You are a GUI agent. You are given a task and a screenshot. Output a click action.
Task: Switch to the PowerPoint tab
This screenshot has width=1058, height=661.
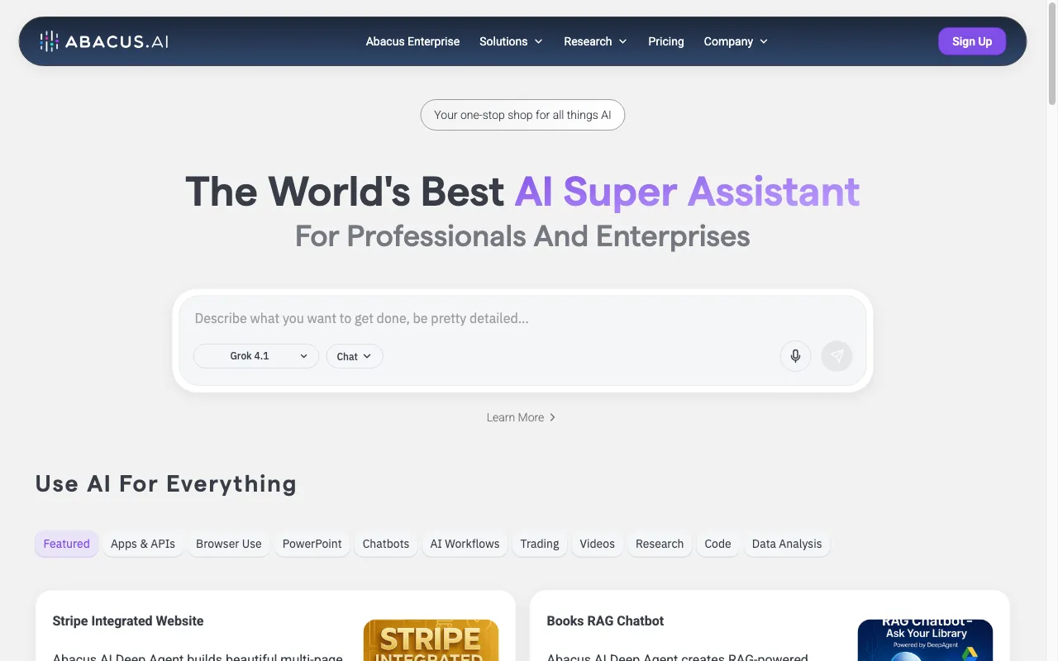coord(312,544)
